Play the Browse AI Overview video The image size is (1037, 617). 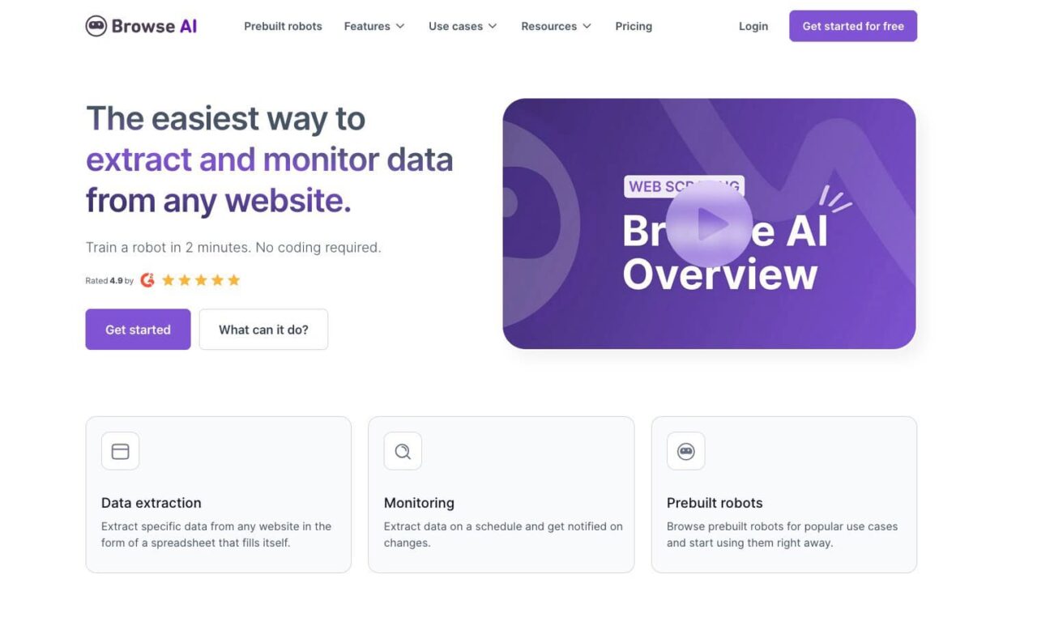click(x=710, y=224)
